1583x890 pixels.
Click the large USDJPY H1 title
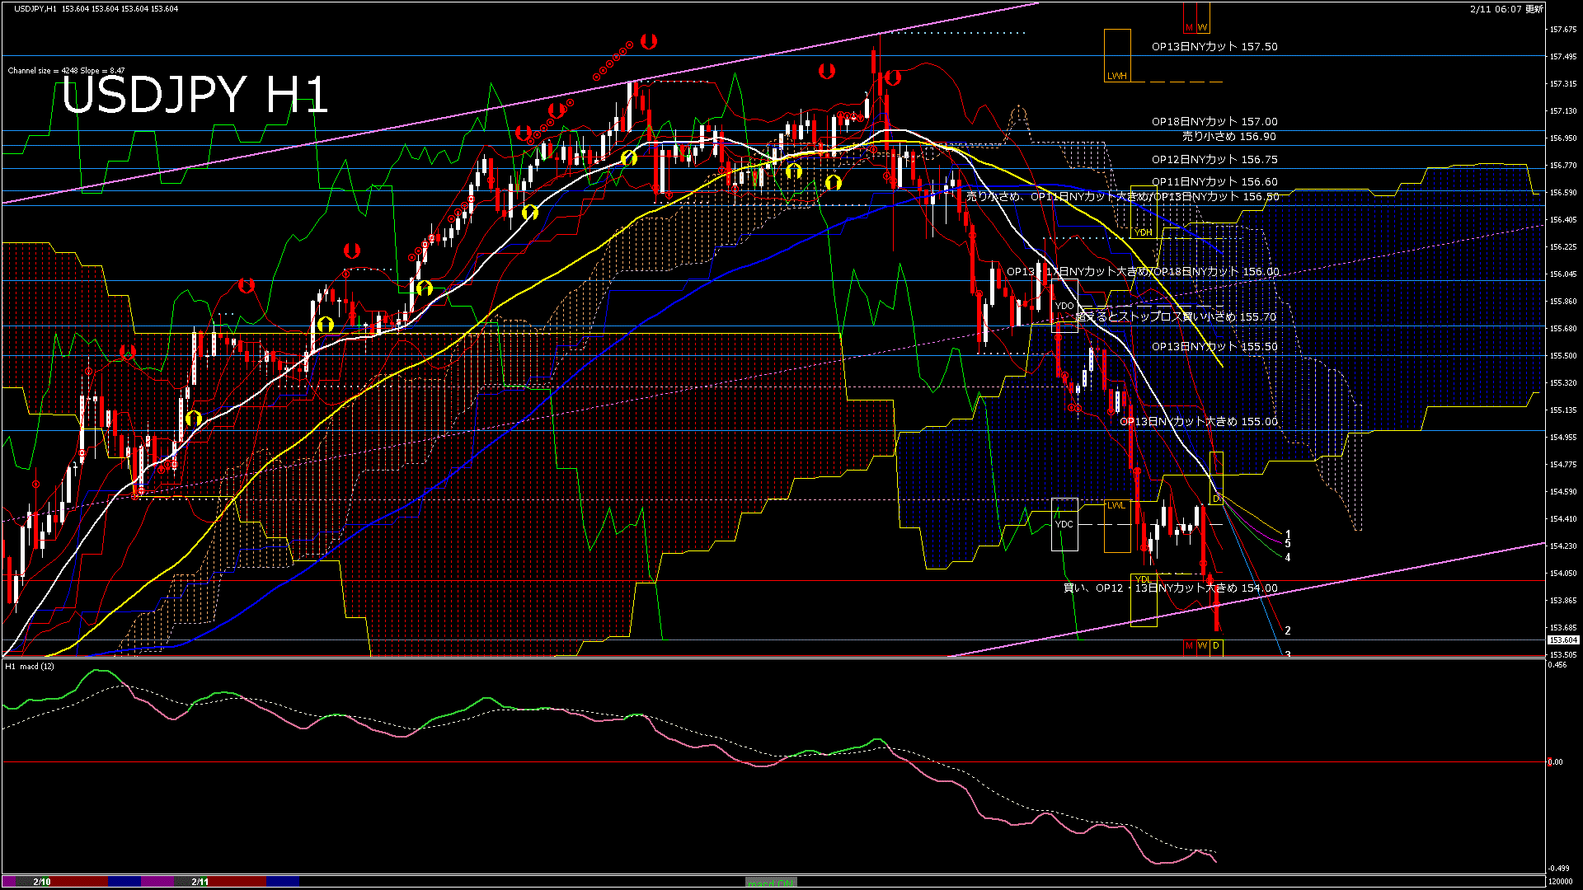(195, 96)
